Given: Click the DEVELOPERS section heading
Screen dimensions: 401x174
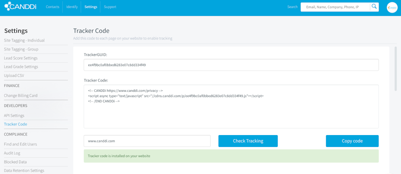Looking at the screenshot, I should click(x=16, y=106).
